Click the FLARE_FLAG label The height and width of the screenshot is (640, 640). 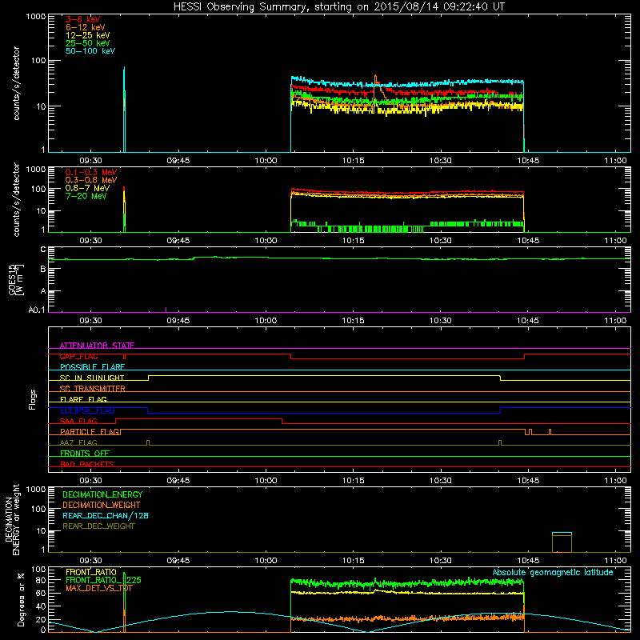[x=83, y=399]
